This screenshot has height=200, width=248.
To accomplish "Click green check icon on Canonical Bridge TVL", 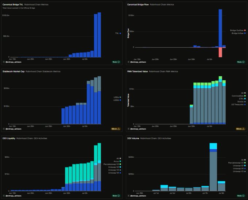I will (119, 62).
